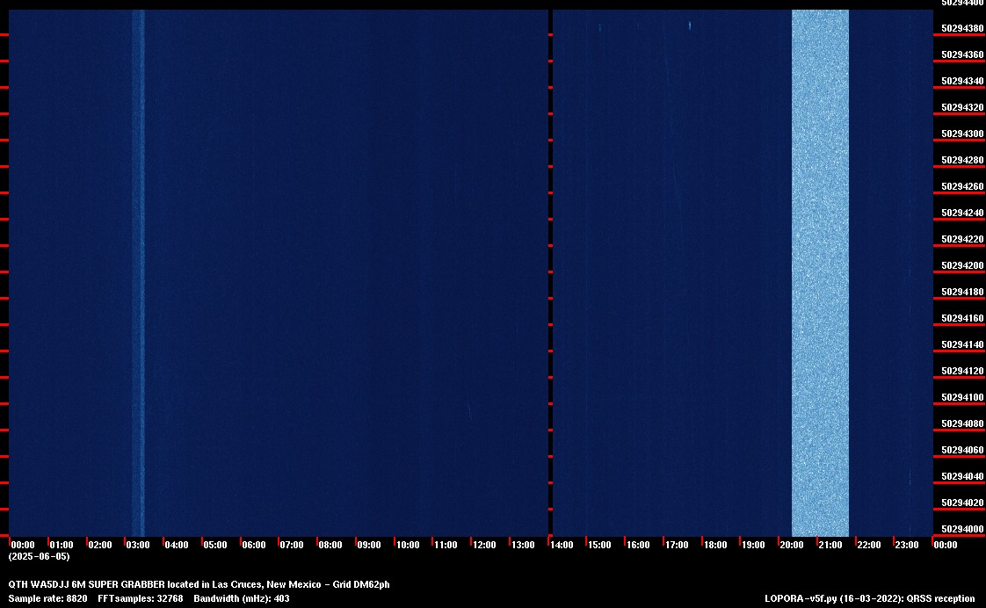
Task: Select the 05:00 time axis label
Action: point(215,545)
